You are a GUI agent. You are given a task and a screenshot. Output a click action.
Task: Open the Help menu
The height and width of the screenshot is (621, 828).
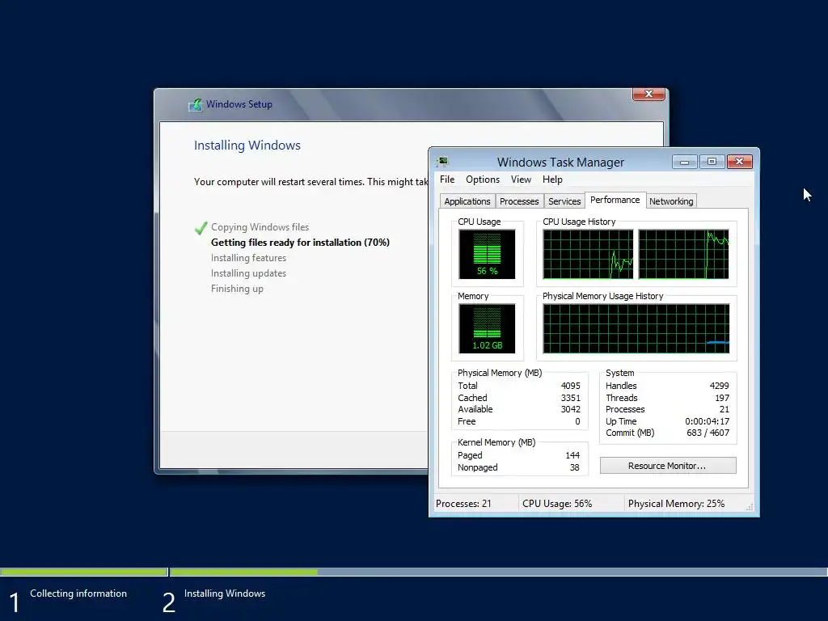tap(552, 180)
